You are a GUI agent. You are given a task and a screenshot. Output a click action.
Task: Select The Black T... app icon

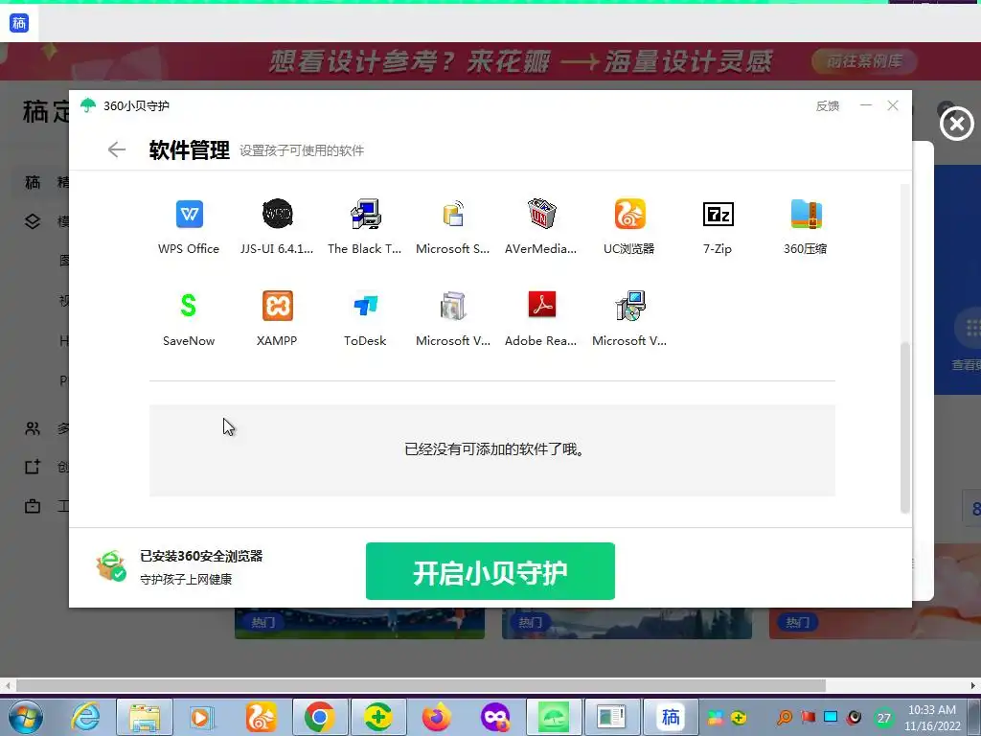click(365, 214)
